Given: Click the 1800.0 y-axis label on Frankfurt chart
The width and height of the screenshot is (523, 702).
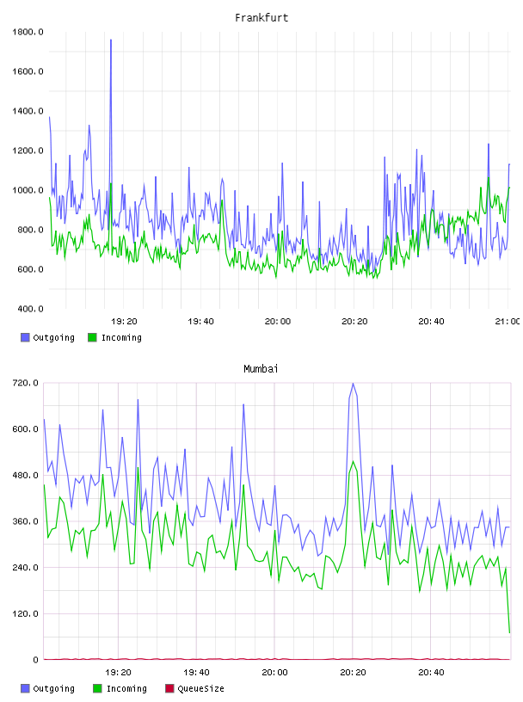Looking at the screenshot, I should (x=28, y=32).
